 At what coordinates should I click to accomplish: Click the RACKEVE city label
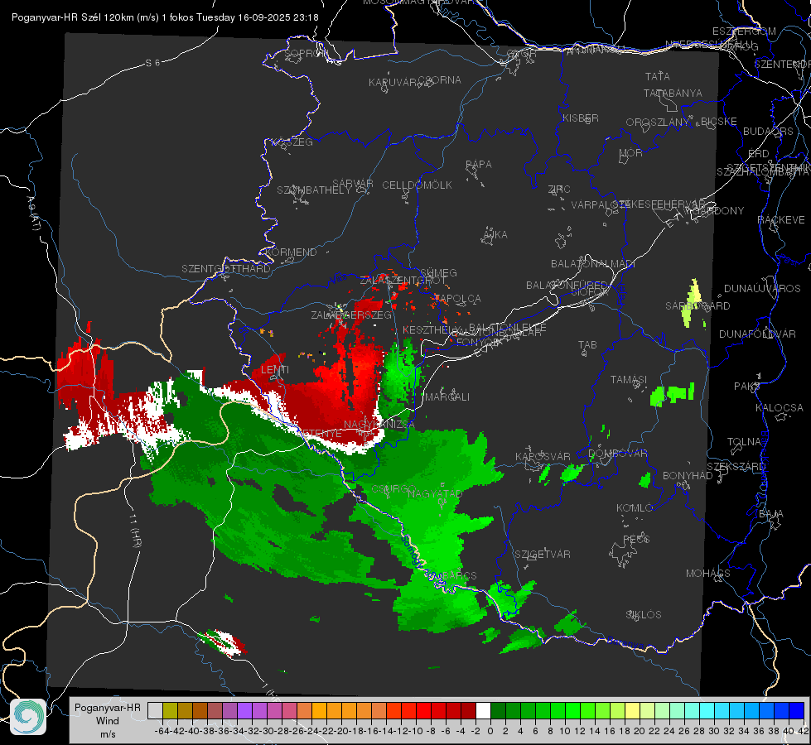click(781, 219)
